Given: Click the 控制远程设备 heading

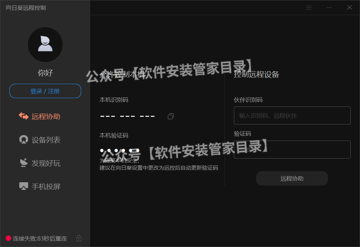Looking at the screenshot, I should 256,74.
